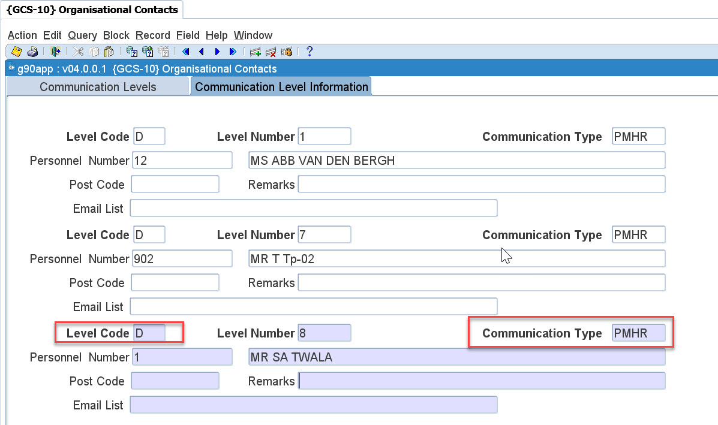Click the first record's Email List field
This screenshot has height=425, width=718.
click(x=313, y=208)
